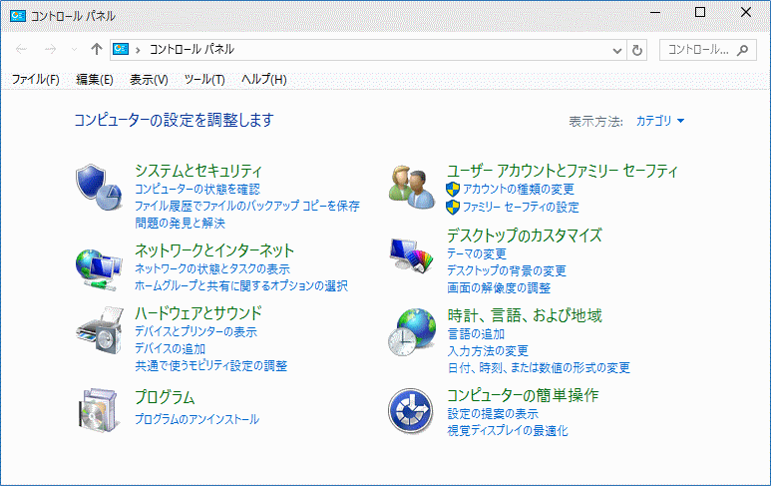Click the back arrow navigation button

[x=21, y=49]
